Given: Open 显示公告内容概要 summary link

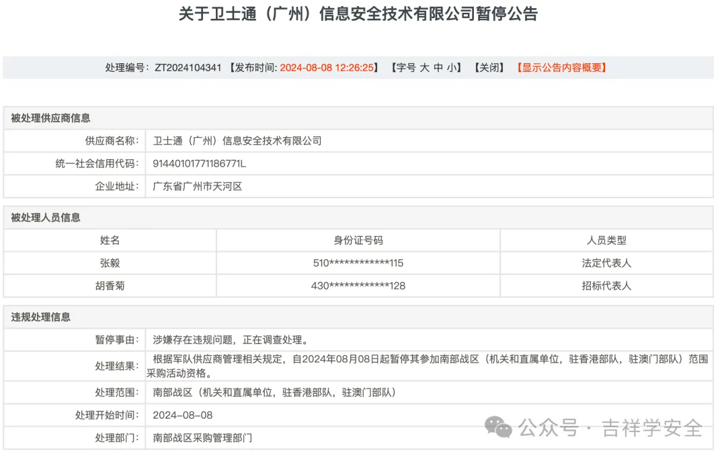Looking at the screenshot, I should 561,68.
